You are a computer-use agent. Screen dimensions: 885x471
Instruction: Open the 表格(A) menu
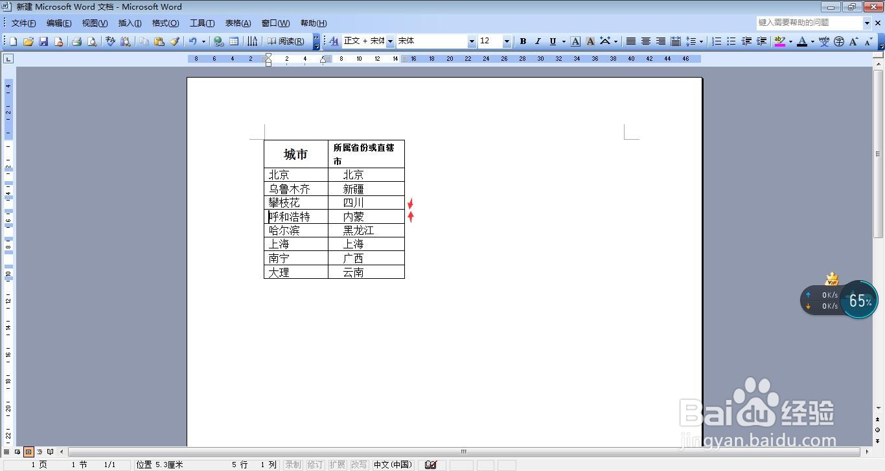(238, 23)
